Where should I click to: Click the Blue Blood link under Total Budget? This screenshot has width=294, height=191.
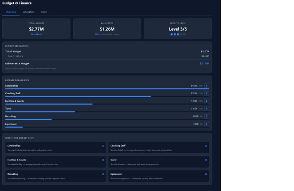click(x=36, y=34)
